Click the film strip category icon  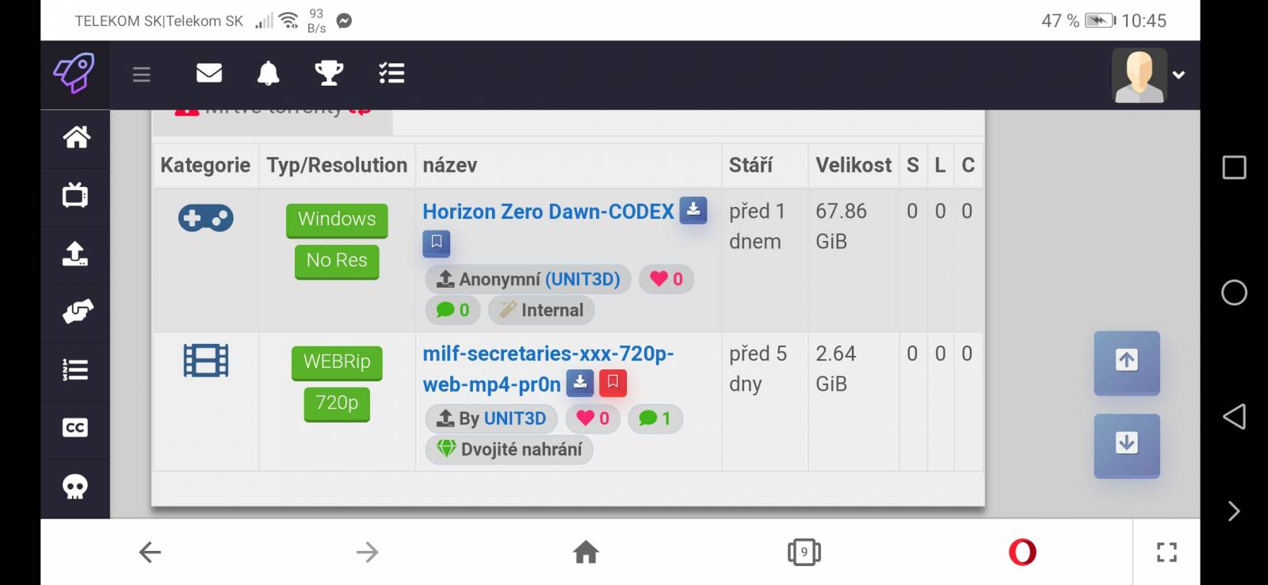pyautogui.click(x=206, y=360)
